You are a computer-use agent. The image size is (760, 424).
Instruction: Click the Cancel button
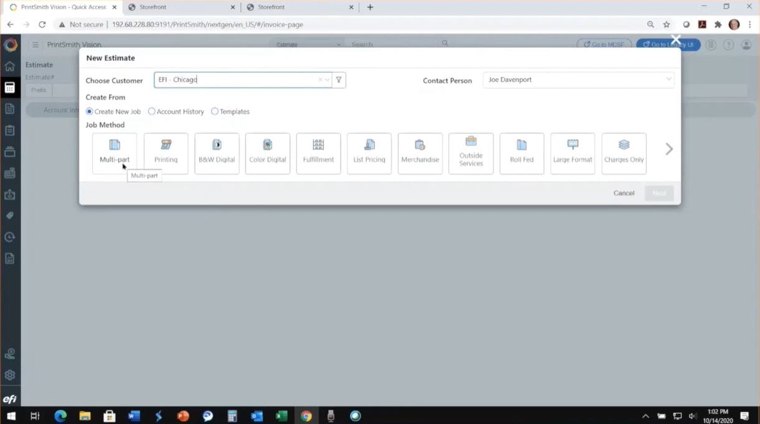624,193
